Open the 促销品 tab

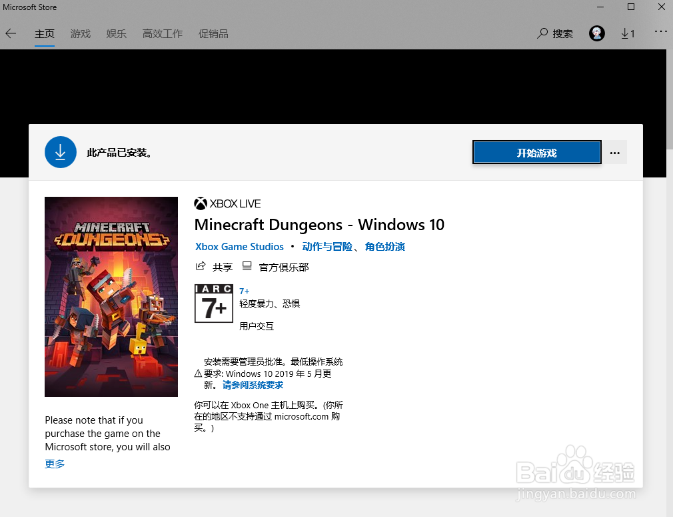tap(213, 33)
